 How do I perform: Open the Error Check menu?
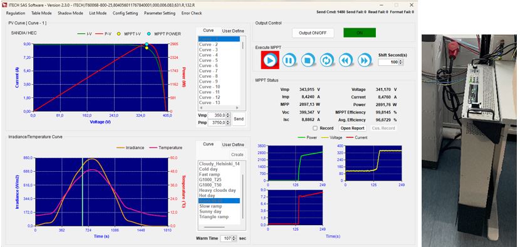[x=192, y=13]
